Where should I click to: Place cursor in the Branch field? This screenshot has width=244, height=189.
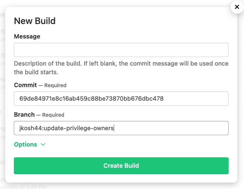121,128
